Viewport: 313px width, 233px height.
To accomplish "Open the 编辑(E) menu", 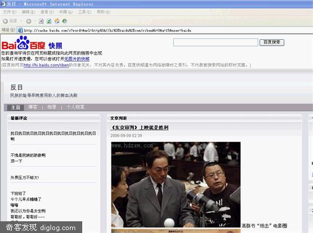I will tap(28, 12).
